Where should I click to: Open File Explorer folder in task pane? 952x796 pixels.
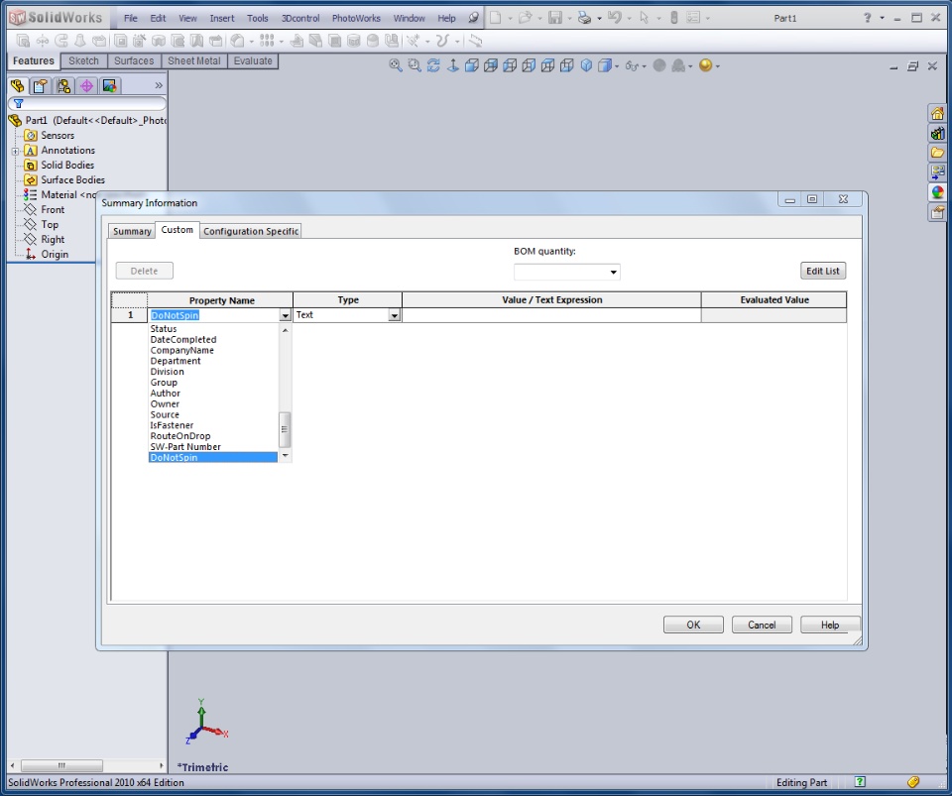pos(937,153)
